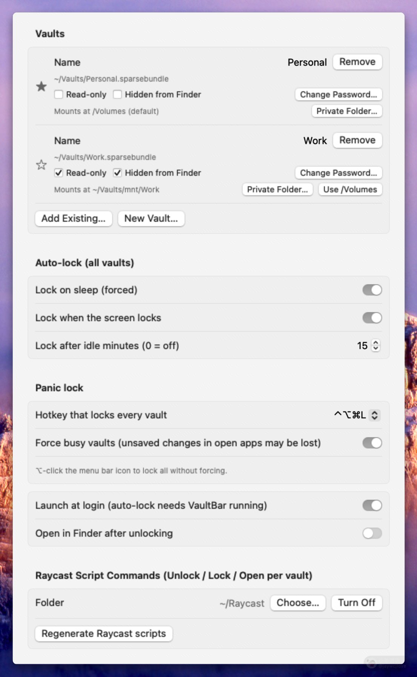Click the Mounts at ~/Vaults/mnt/Work text
This screenshot has width=417, height=677.
tap(107, 189)
